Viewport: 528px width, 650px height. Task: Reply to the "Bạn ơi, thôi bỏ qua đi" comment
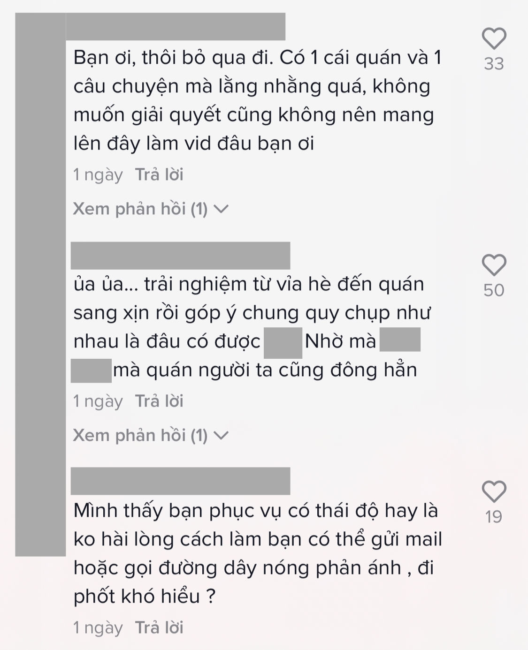(159, 174)
